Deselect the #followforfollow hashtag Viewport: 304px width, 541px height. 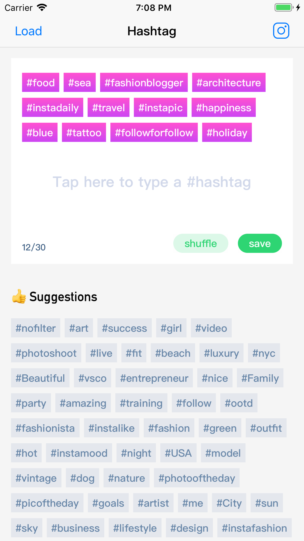click(154, 132)
